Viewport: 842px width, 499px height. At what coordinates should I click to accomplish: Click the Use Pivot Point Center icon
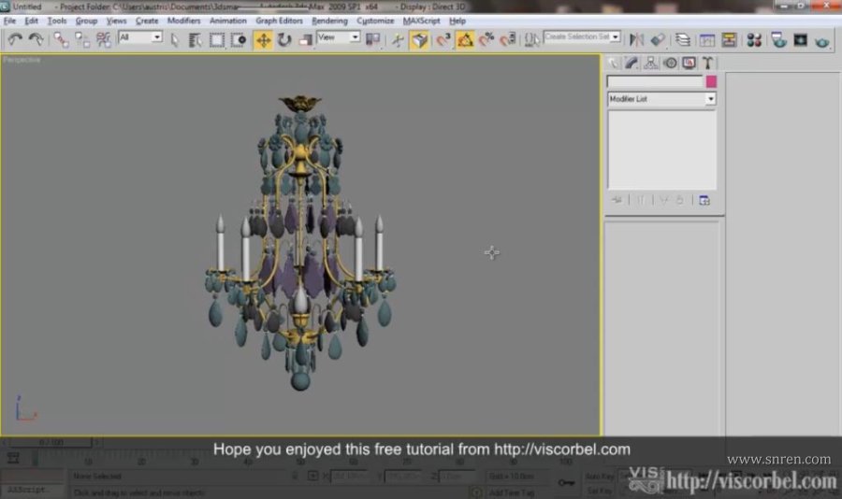click(372, 39)
